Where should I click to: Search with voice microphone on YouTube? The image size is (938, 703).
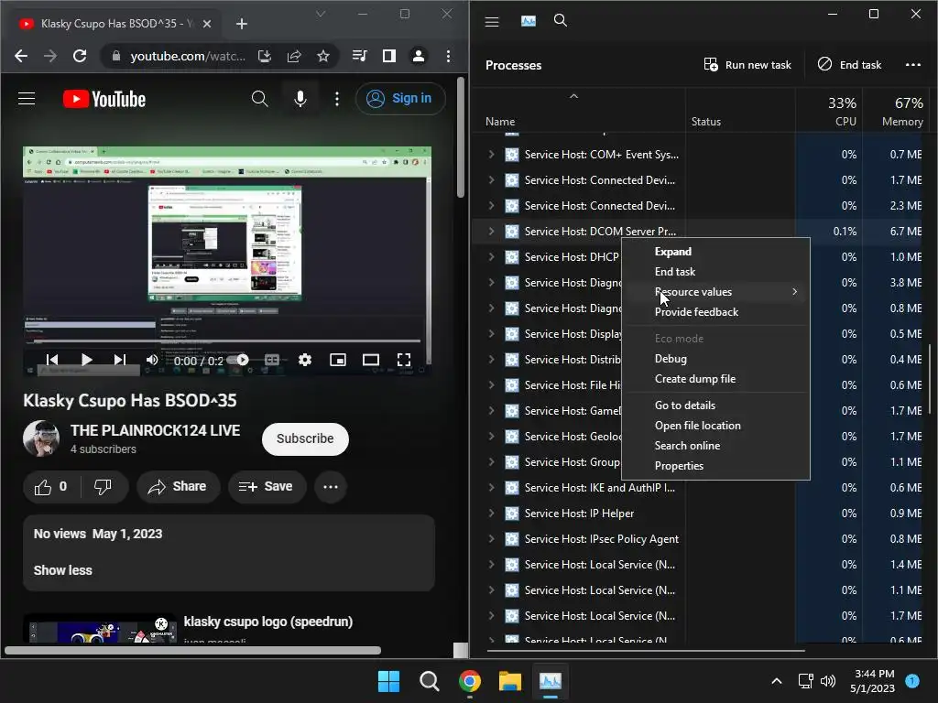pyautogui.click(x=300, y=99)
